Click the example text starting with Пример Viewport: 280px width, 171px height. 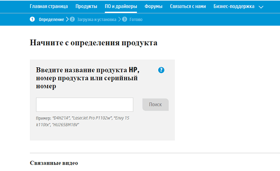83,121
